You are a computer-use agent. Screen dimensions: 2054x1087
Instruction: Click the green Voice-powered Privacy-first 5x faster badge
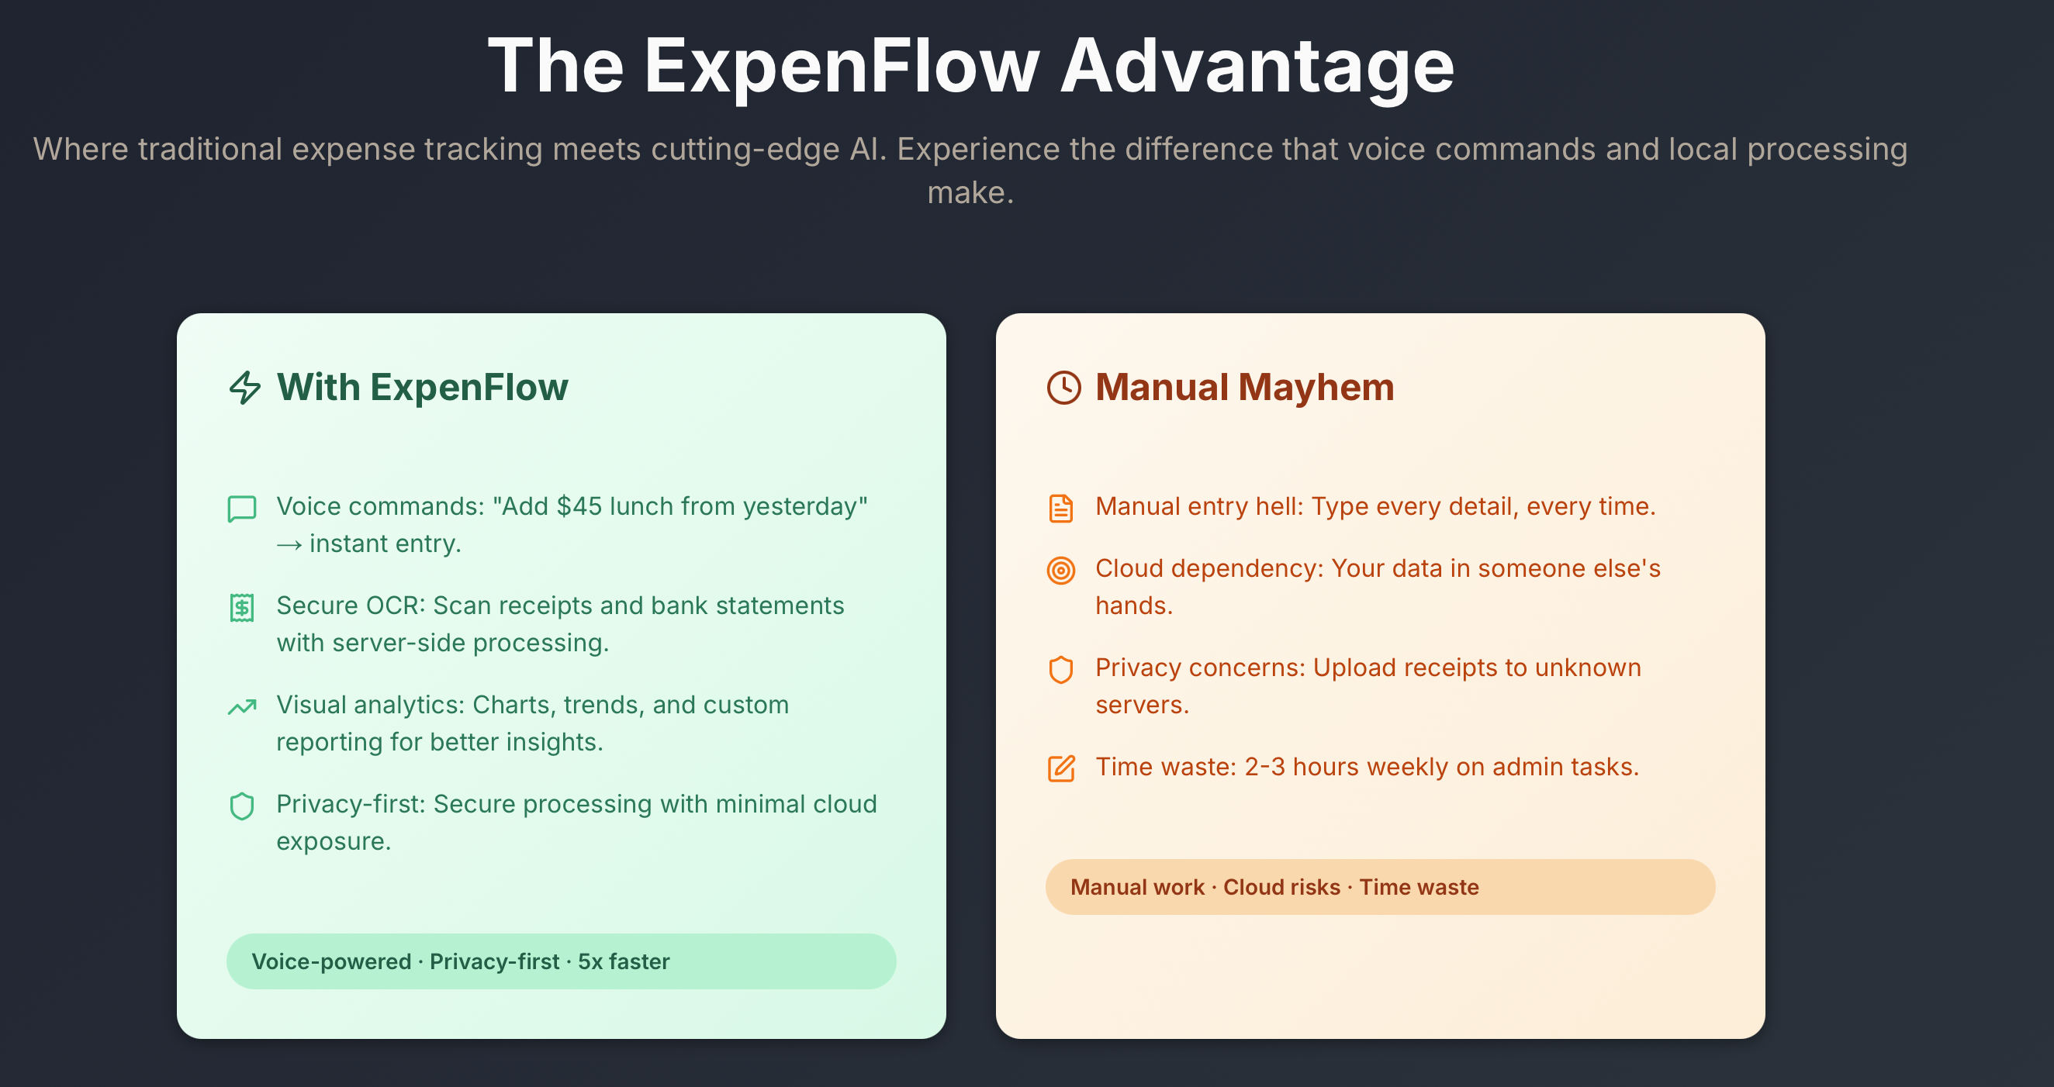pos(561,961)
